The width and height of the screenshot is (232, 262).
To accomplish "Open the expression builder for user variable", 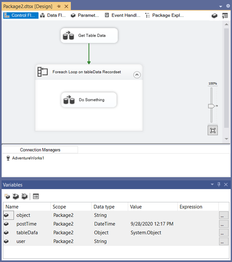I will [x=223, y=241].
